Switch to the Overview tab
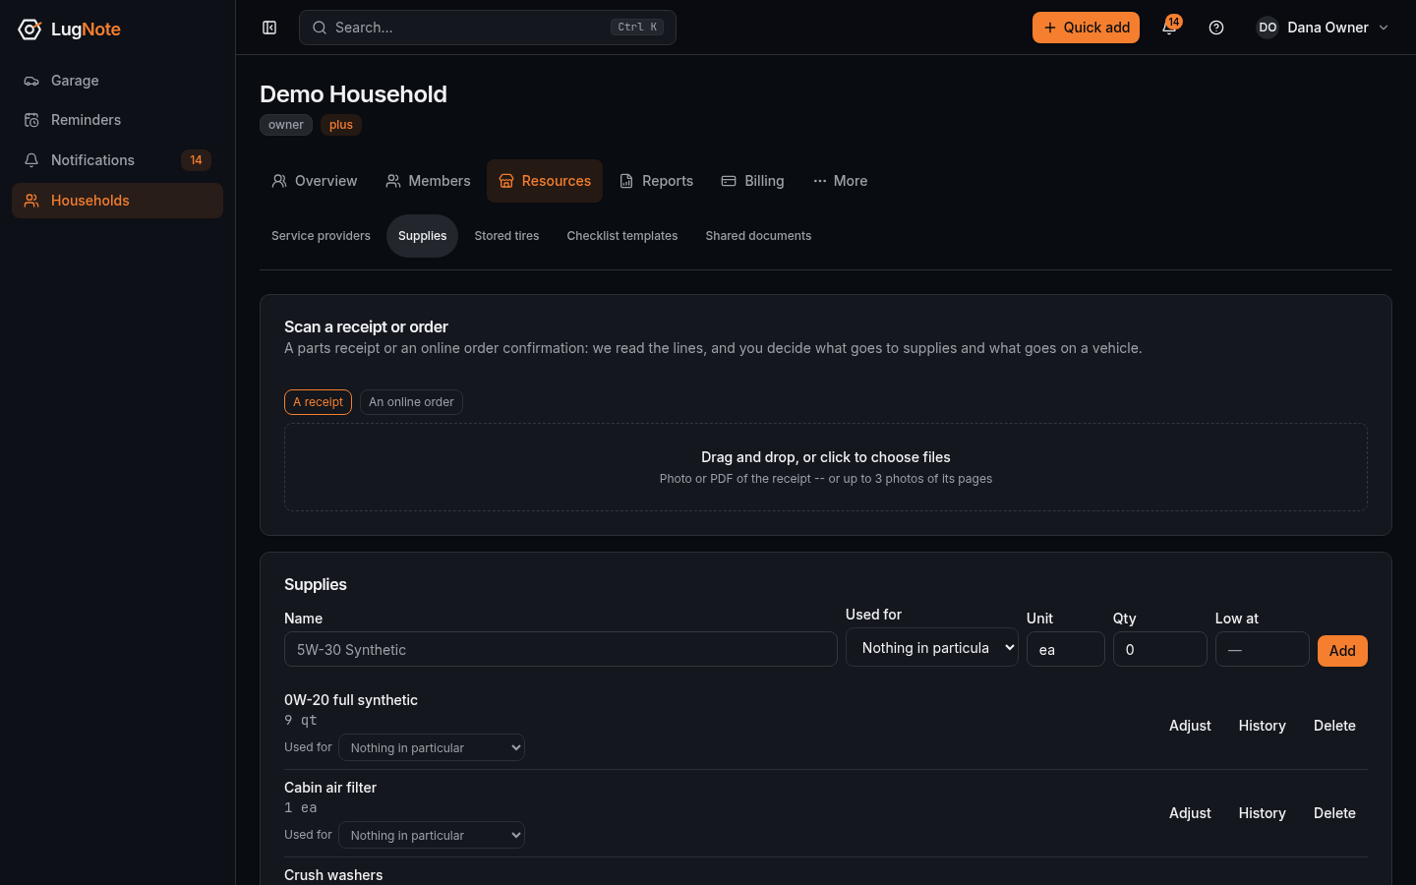 click(315, 181)
